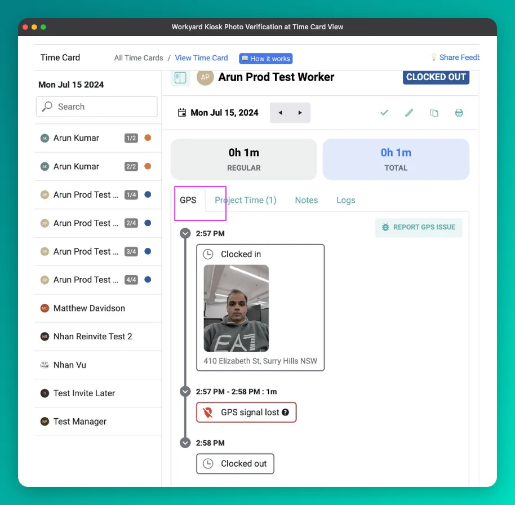Screen dimensions: 515x505
Task: Go to previous day arrow
Action: point(280,113)
